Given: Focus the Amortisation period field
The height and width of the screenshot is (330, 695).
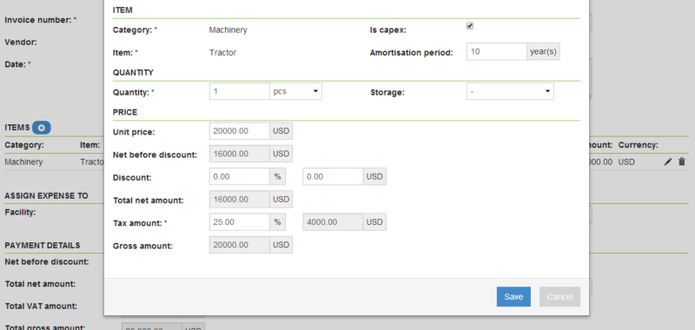Looking at the screenshot, I should 496,51.
